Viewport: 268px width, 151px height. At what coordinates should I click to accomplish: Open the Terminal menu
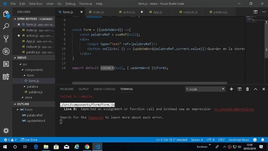(x=85, y=4)
